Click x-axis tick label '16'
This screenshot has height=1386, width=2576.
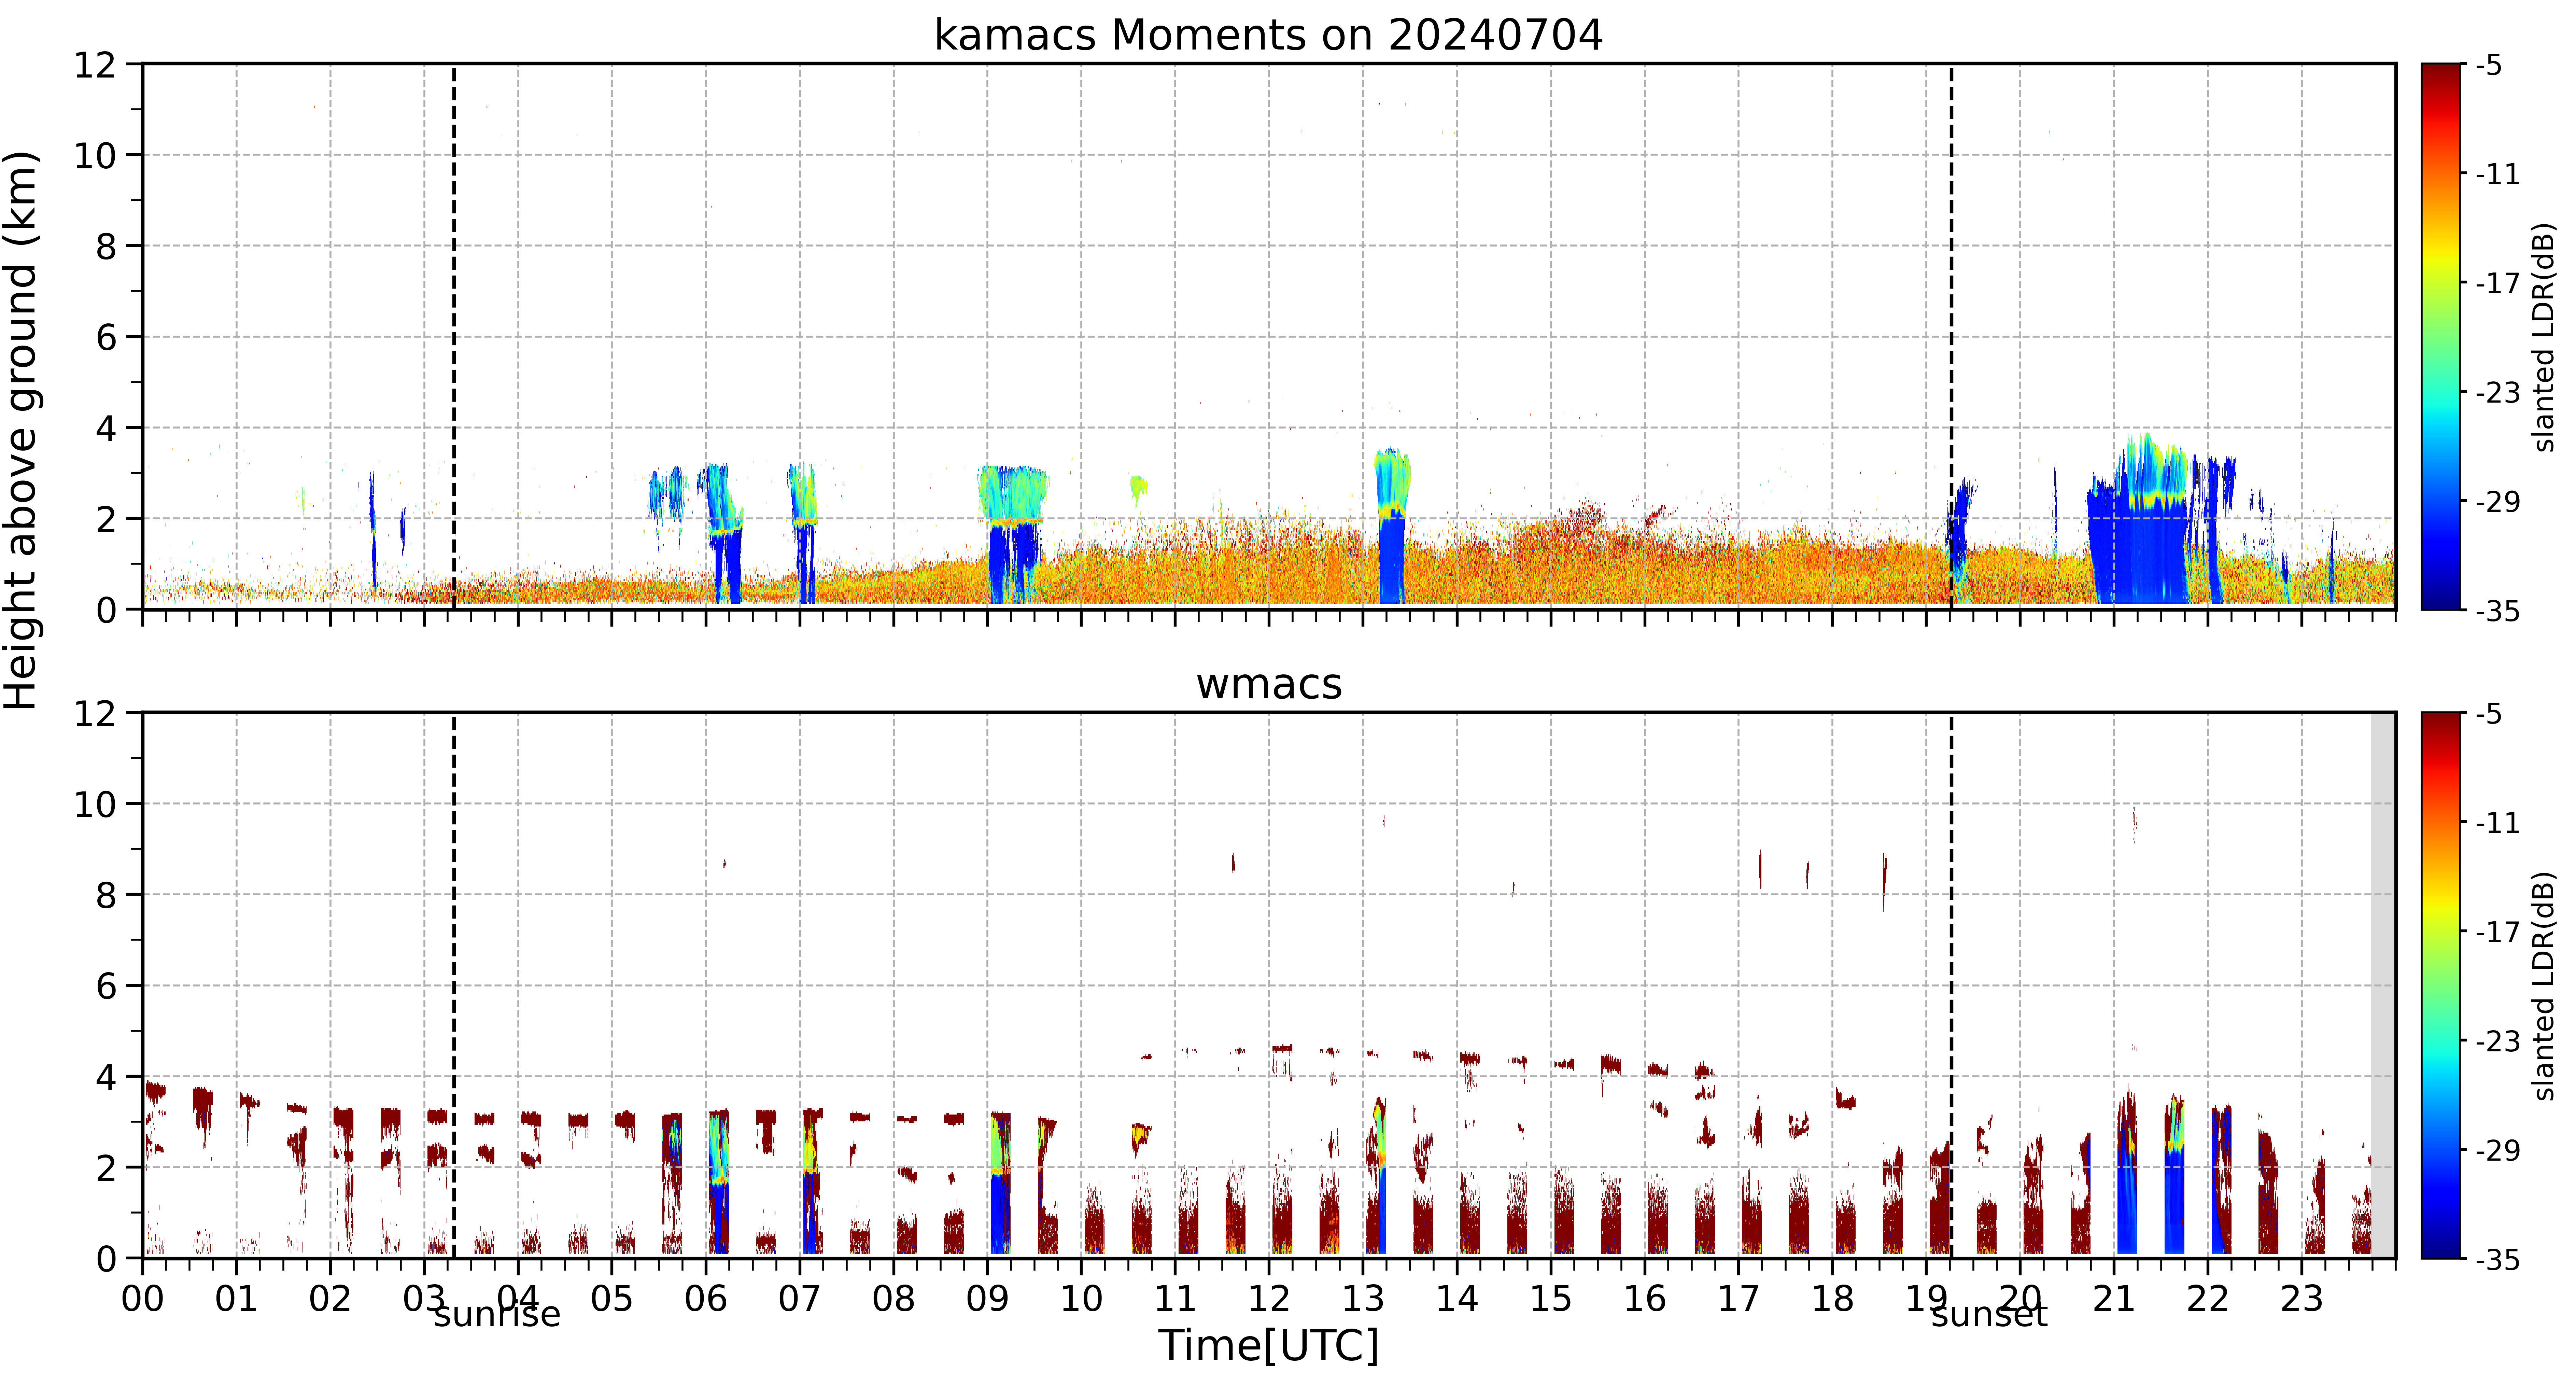(1645, 1299)
